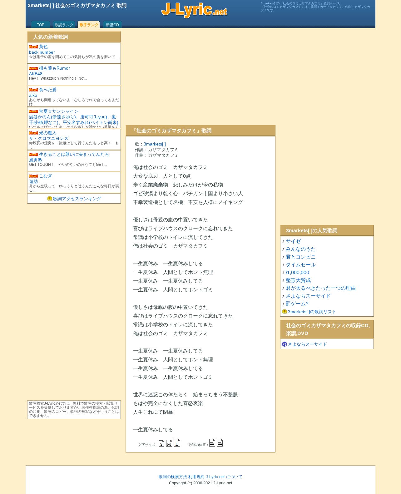
Task: Click the New! badge next to 黄色
Action: click(x=33, y=47)
